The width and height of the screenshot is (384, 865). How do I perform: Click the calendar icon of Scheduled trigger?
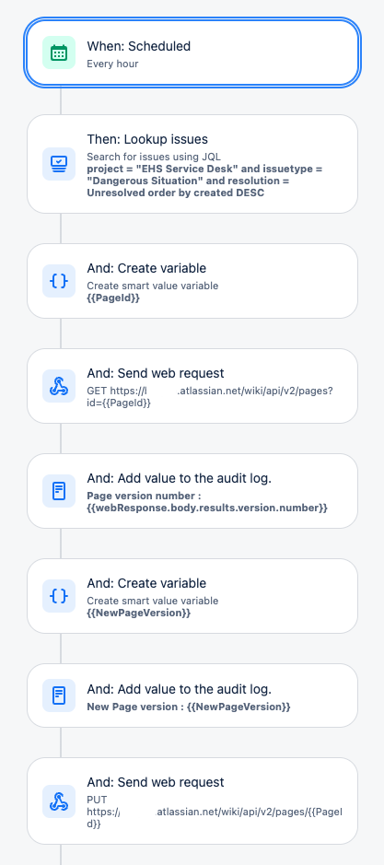(x=59, y=53)
